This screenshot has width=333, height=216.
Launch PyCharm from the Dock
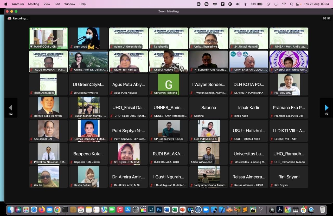(253, 210)
